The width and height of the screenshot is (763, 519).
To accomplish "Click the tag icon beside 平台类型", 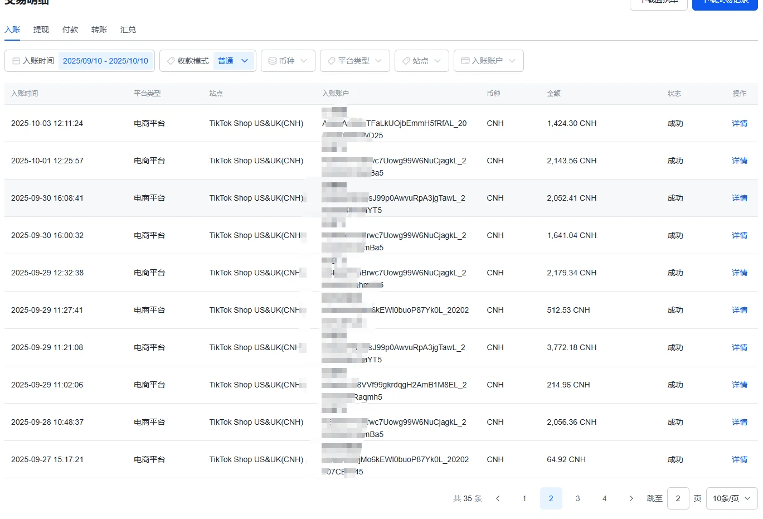I will pos(332,61).
